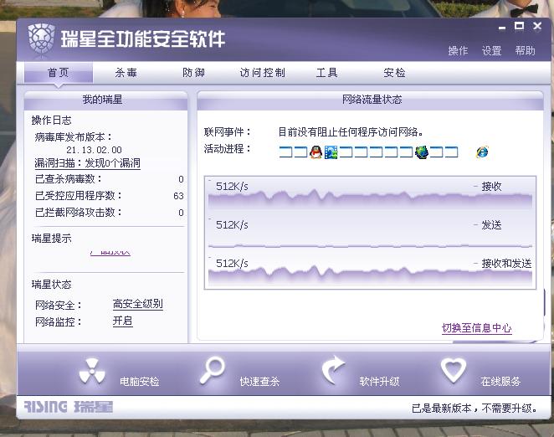The height and width of the screenshot is (437, 554).
Task: Select the 安检 tab
Action: coord(394,73)
